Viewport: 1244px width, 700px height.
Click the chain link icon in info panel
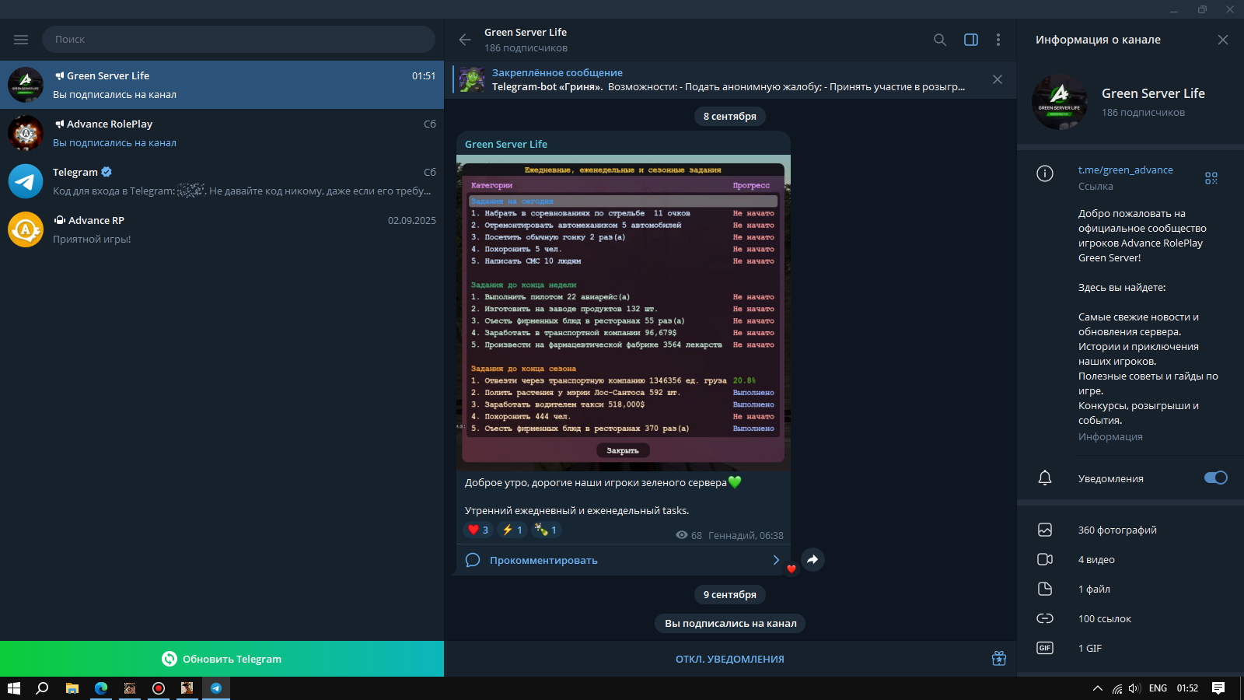click(x=1045, y=618)
